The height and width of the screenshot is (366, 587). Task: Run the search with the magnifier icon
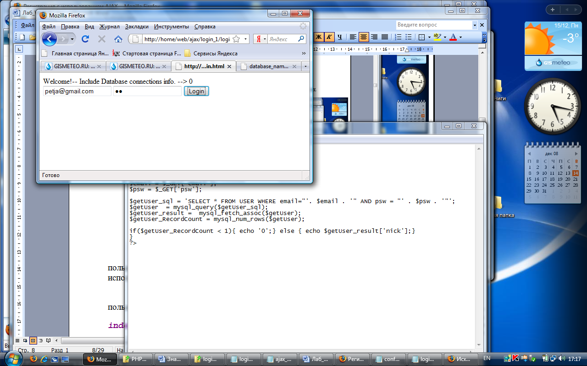[301, 39]
